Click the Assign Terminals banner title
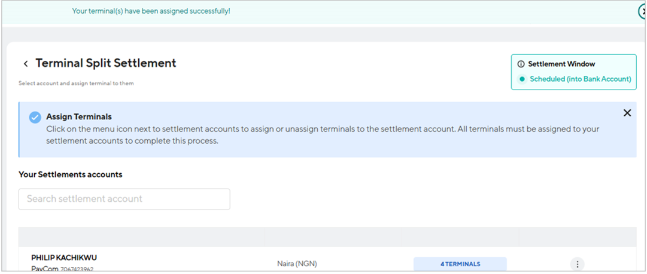The image size is (647, 274). (79, 117)
